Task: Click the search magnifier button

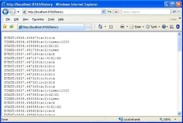Action: 174,12
